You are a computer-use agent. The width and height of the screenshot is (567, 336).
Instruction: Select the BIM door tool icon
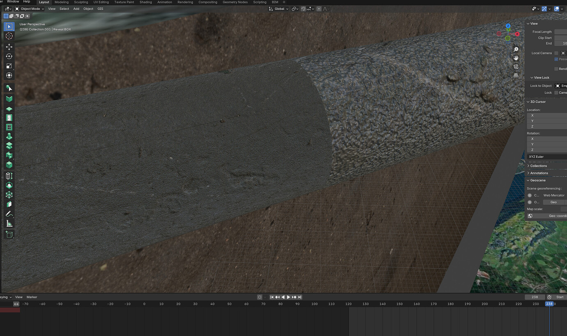(9, 118)
